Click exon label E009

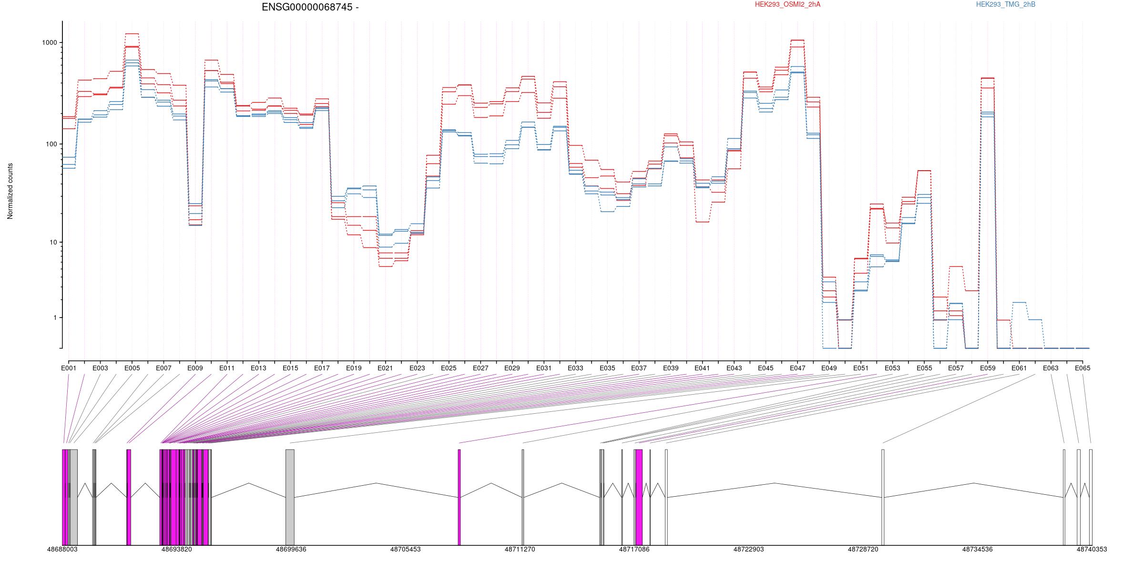coord(195,368)
